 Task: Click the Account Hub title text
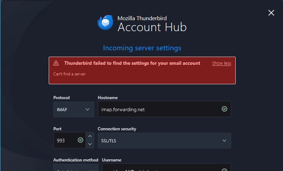[x=152, y=27]
